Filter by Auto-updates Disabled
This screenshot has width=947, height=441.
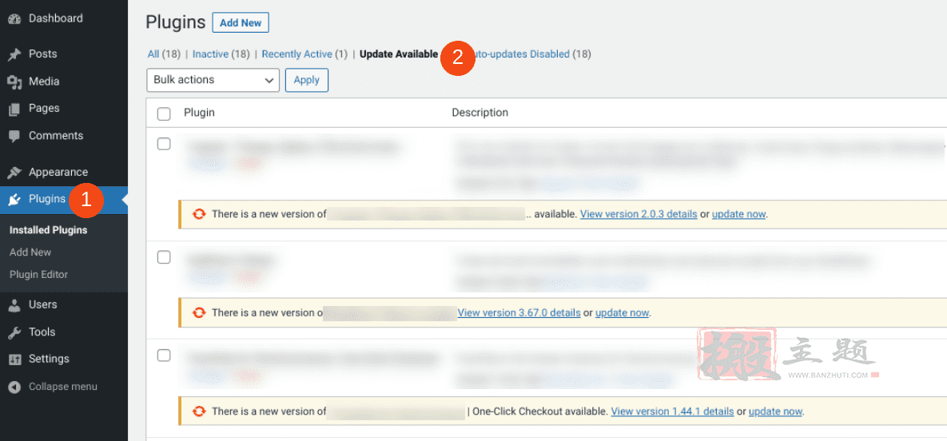522,54
